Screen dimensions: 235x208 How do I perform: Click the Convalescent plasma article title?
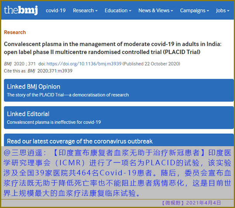(112, 48)
